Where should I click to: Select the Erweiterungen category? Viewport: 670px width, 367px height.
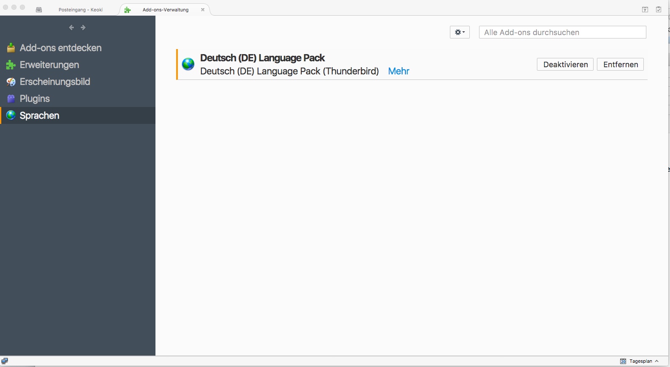[x=78, y=65]
